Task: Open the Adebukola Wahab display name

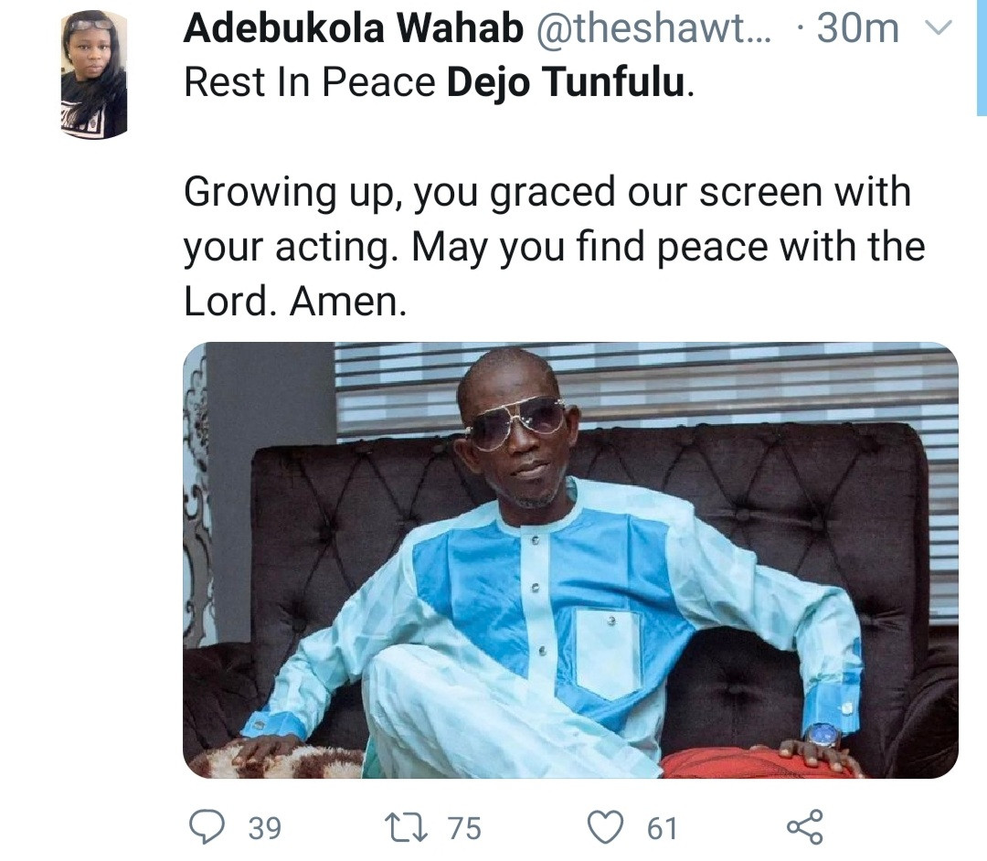Action: click(x=353, y=30)
